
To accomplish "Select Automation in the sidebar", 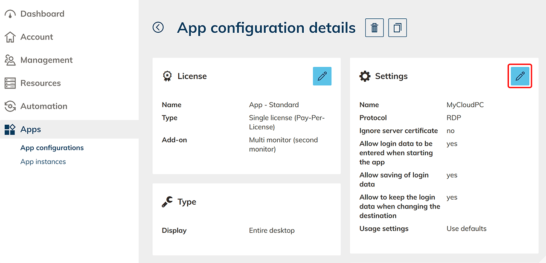I will (44, 106).
